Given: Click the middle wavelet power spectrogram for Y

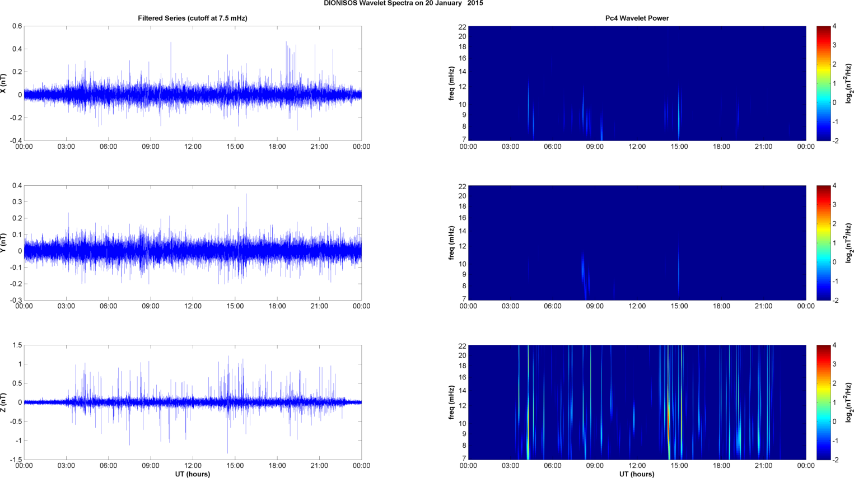Looking at the screenshot, I should pyautogui.click(x=637, y=243).
